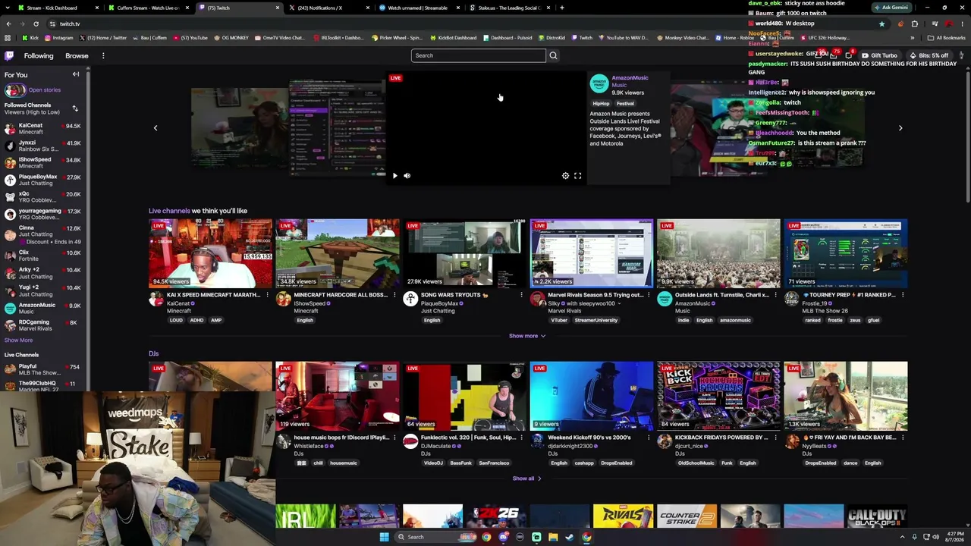Open the DJs category link
Image resolution: width=971 pixels, height=546 pixels.
153,353
